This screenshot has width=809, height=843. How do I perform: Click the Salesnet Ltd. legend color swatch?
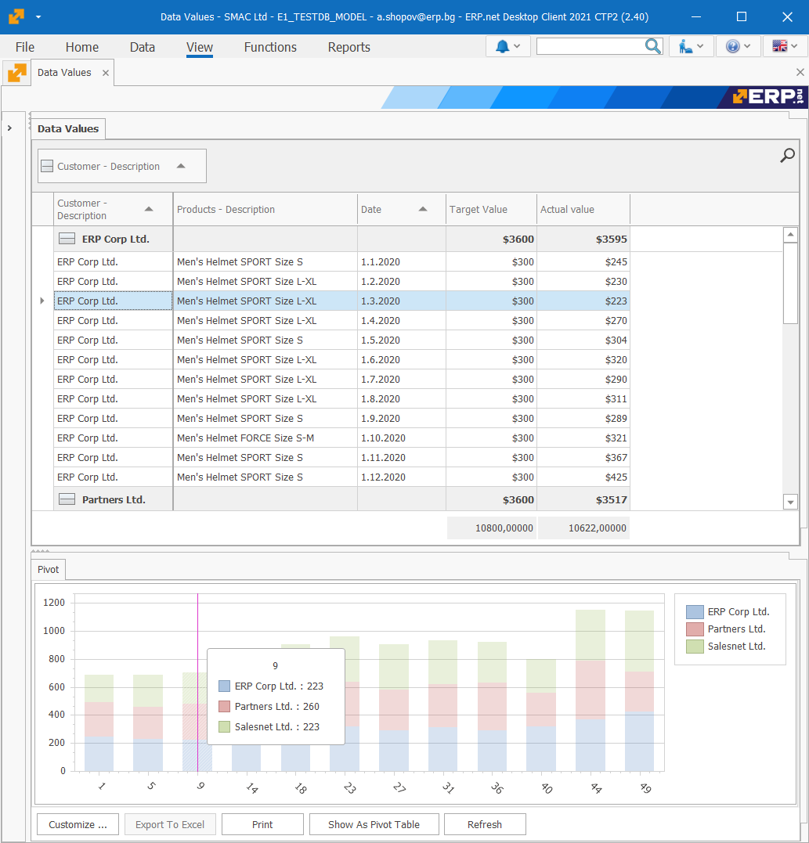695,647
